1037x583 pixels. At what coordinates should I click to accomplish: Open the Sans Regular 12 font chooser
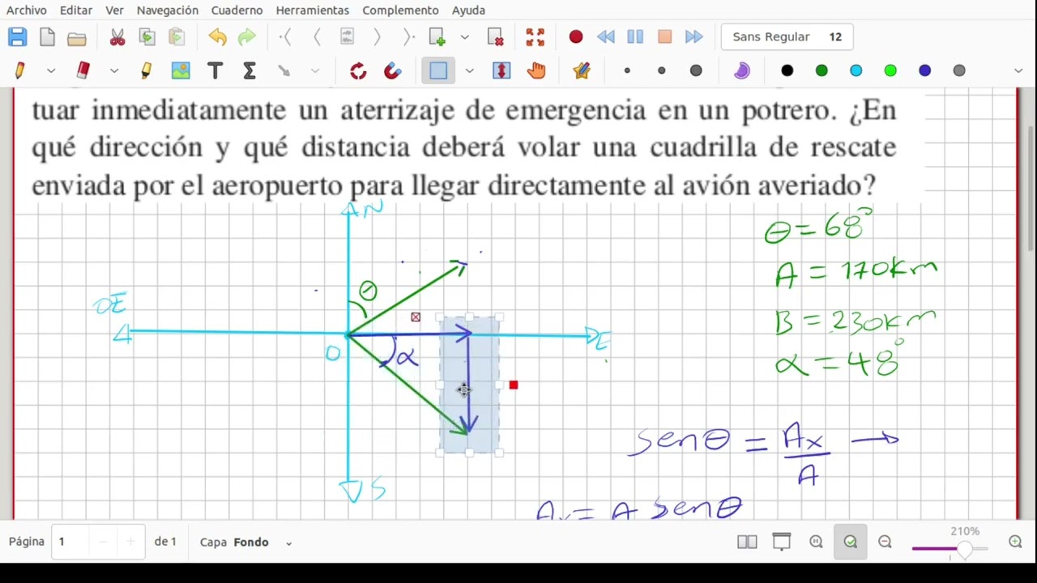786,36
